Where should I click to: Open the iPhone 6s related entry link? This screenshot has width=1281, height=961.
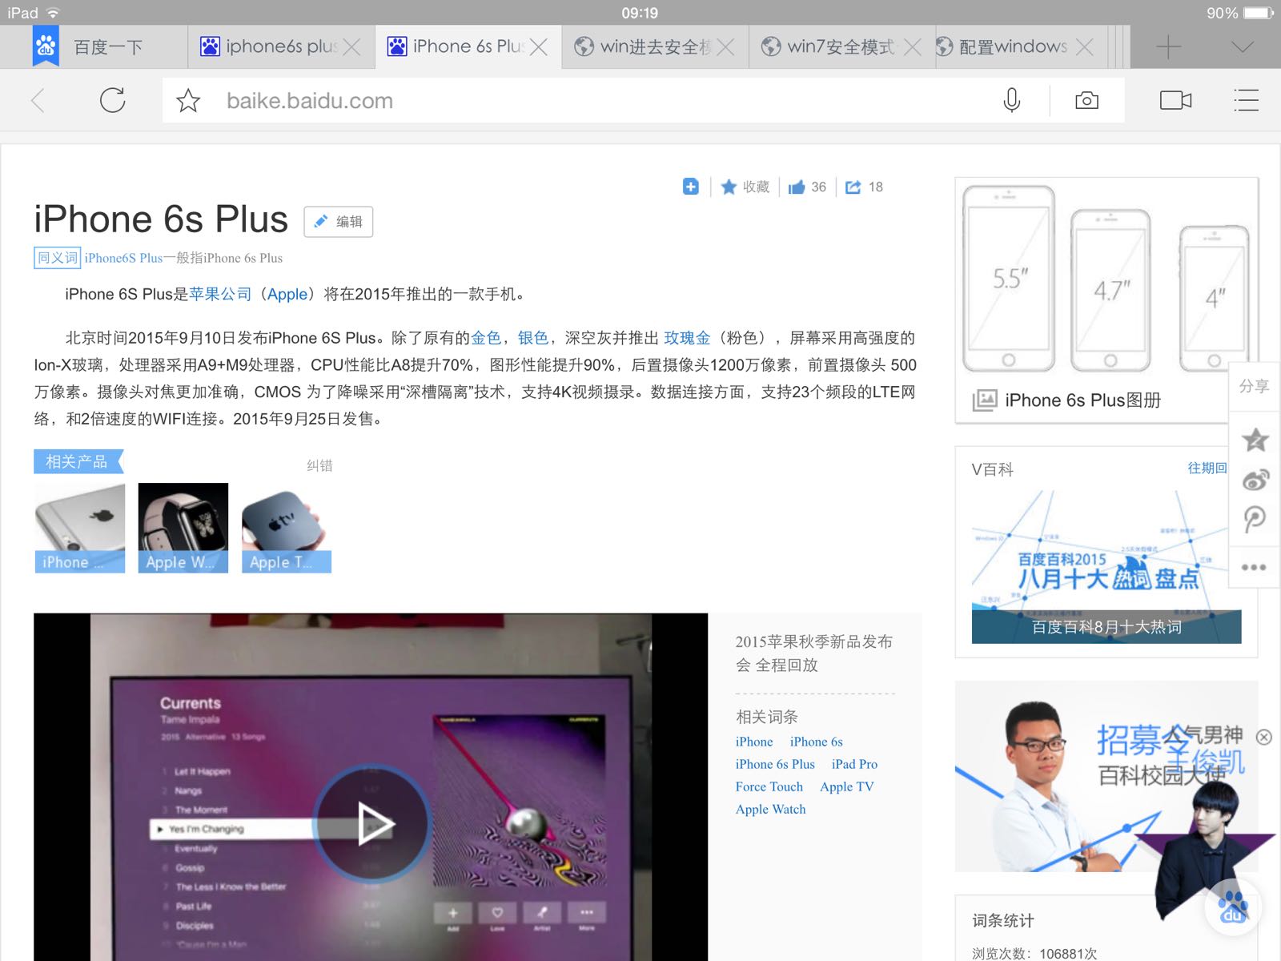816,742
